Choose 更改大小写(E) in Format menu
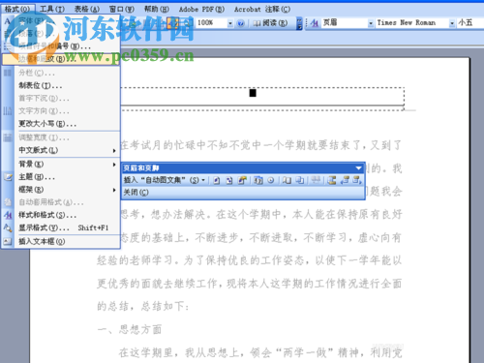The height and width of the screenshot is (363, 484). pos(61,124)
